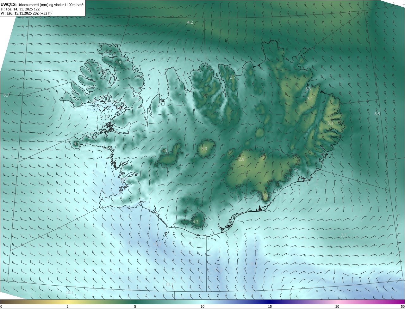Click the 7.7 value label on the map

(x=343, y=235)
